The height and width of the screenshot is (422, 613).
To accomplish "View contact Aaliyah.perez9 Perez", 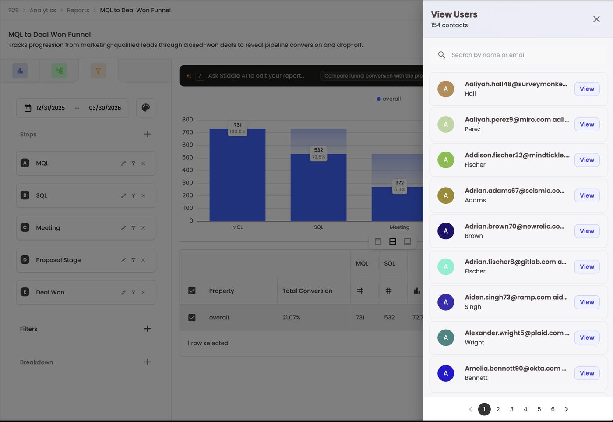I will coord(587,124).
